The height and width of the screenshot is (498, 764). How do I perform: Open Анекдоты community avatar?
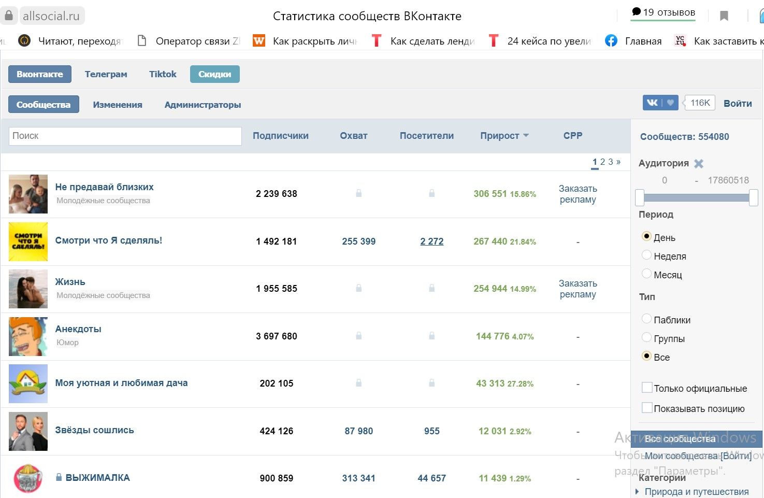click(28, 336)
